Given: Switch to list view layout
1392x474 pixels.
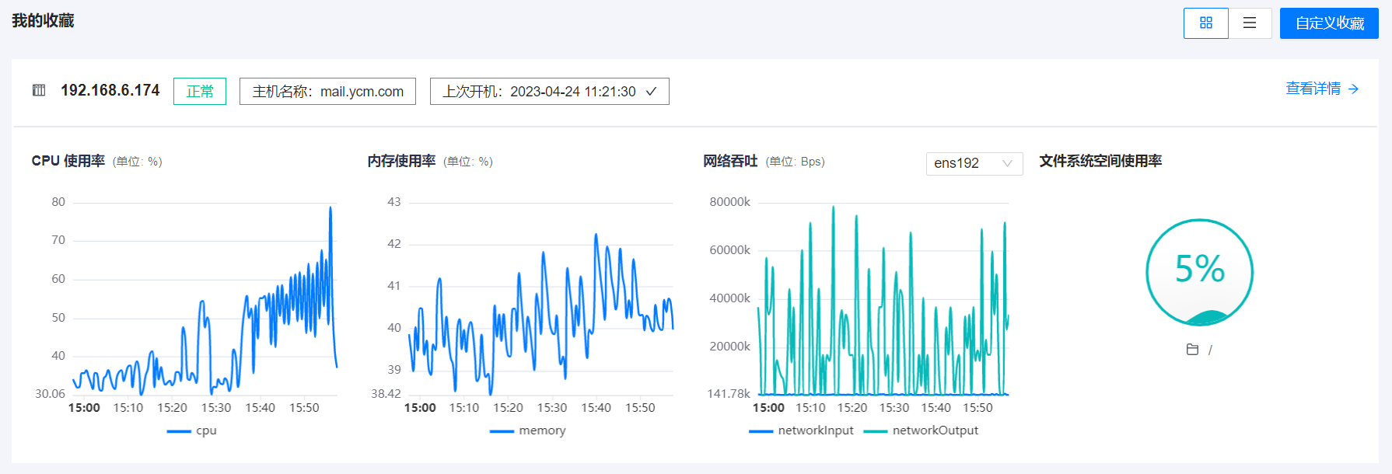Looking at the screenshot, I should pyautogui.click(x=1250, y=23).
